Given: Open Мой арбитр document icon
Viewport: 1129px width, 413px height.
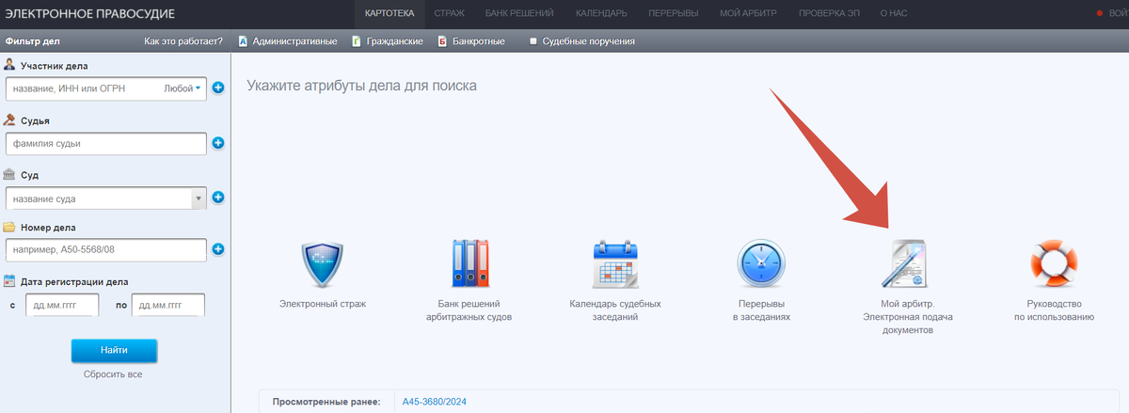Looking at the screenshot, I should [x=908, y=262].
